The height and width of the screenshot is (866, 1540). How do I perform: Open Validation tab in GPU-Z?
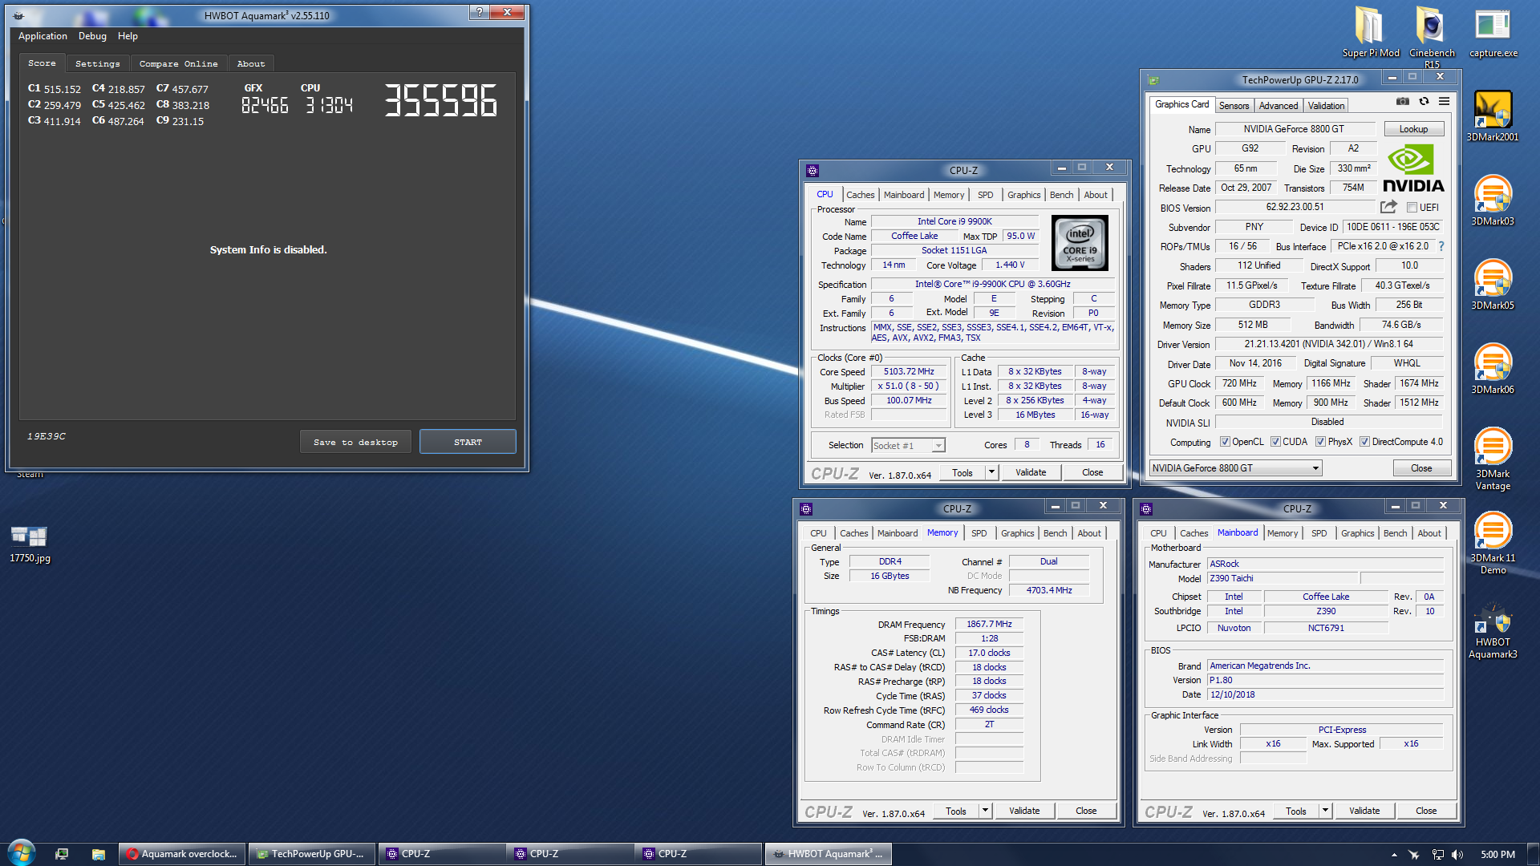pyautogui.click(x=1326, y=106)
